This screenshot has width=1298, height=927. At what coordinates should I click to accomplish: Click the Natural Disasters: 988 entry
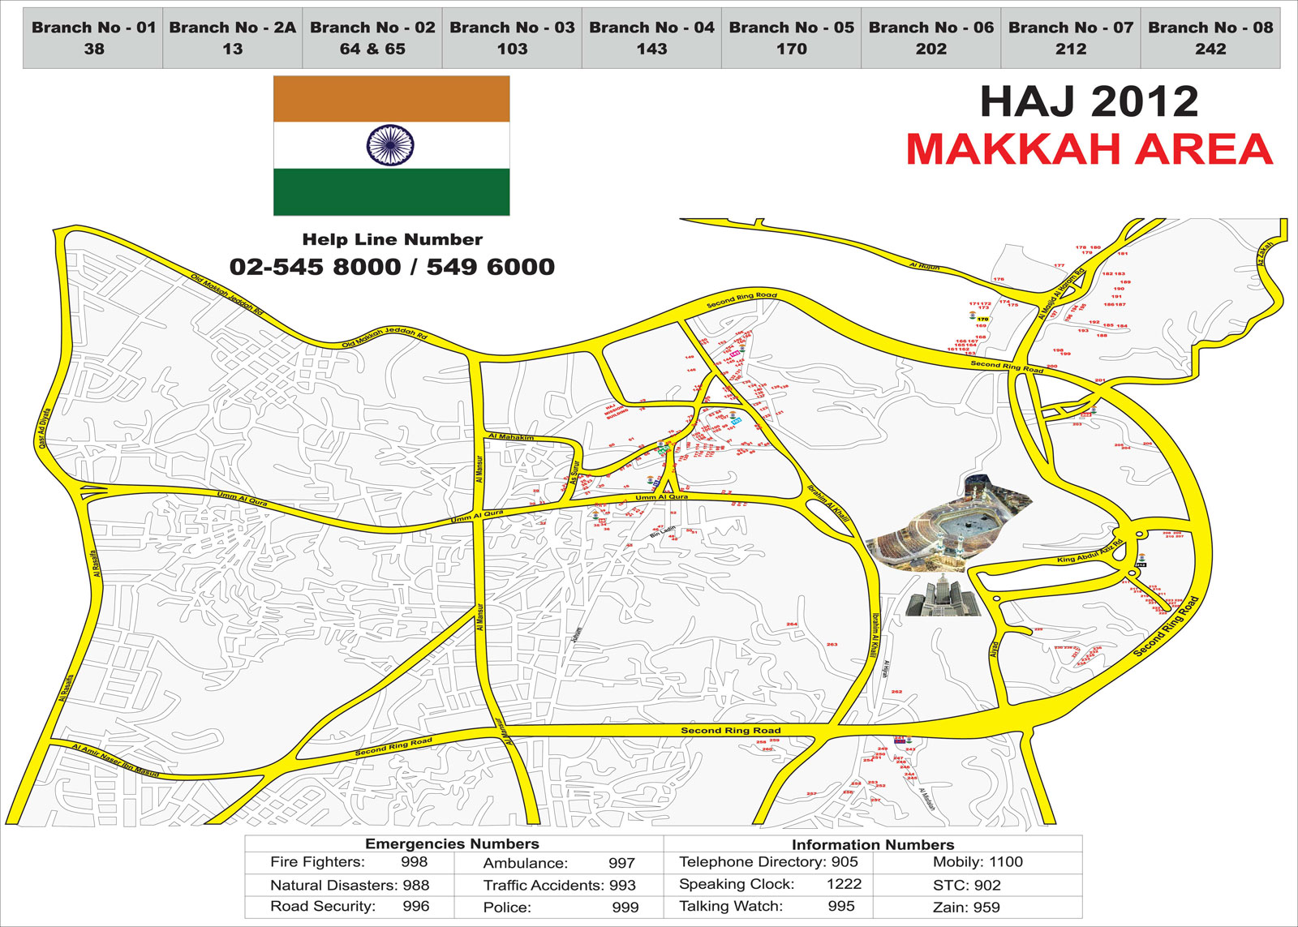[x=350, y=885]
